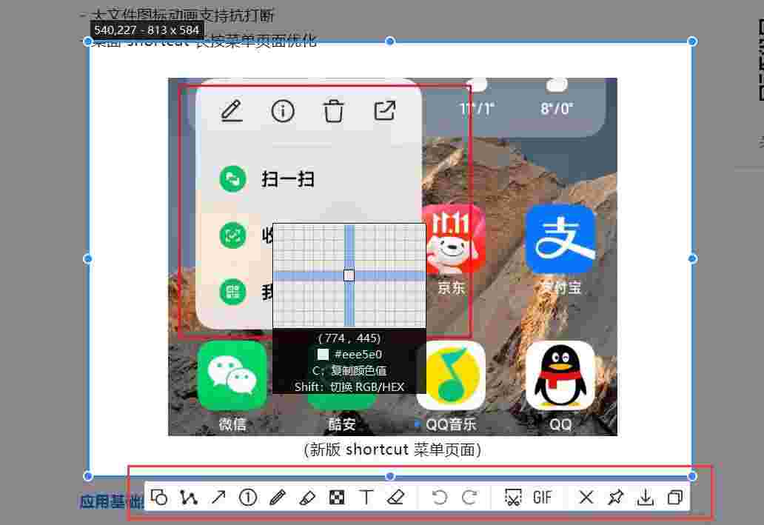Screen dimensions: 764x525
Task: Select the numbered step annotation tool
Action: [x=248, y=497]
